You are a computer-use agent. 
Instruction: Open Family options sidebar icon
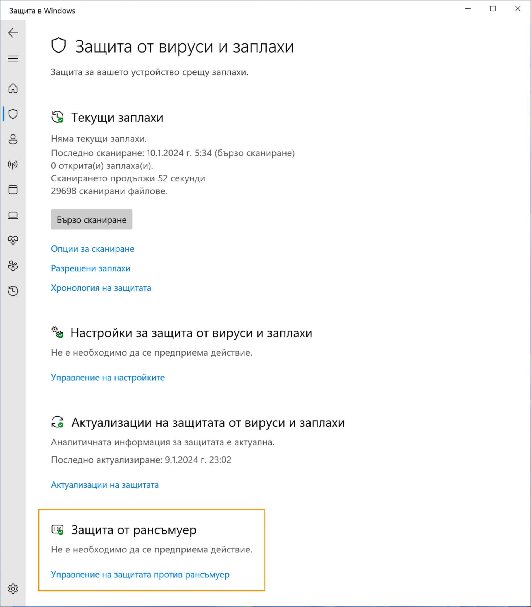click(13, 266)
